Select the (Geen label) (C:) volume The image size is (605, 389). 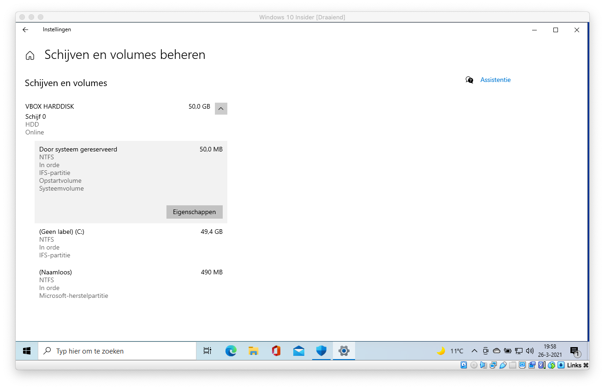coord(130,243)
